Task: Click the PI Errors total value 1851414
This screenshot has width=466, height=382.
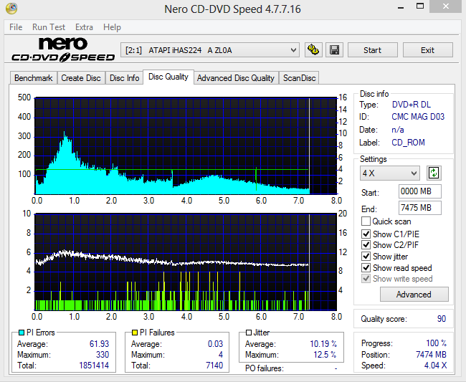Action: [x=94, y=365]
